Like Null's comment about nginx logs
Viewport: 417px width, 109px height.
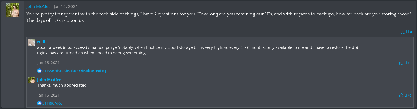(x=405, y=63)
